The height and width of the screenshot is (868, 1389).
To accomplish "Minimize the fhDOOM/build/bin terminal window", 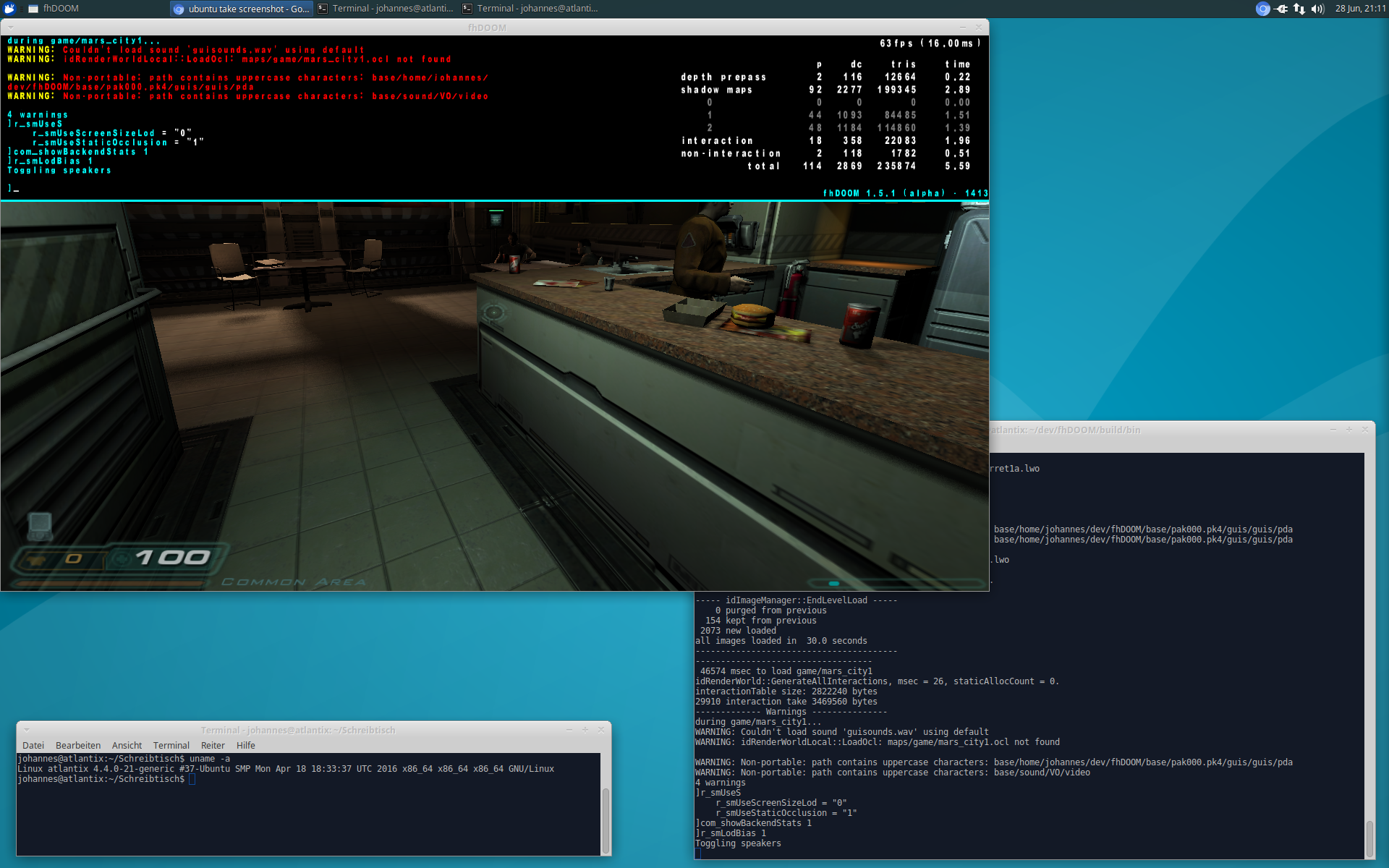I will coord(1333,430).
